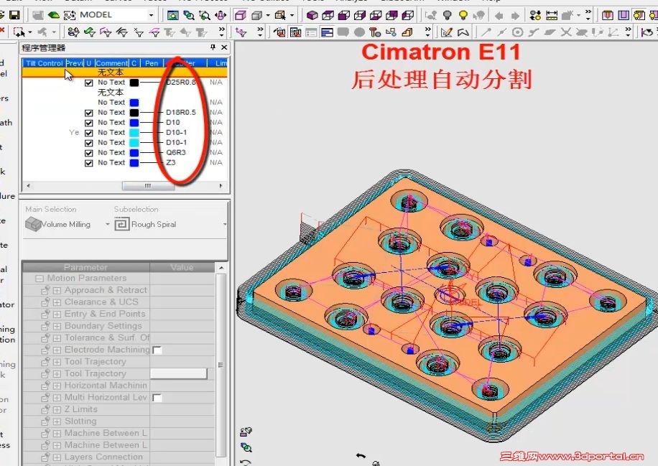Click the blue color swatch for Q6R3
This screenshot has width=658, height=466.
134,153
